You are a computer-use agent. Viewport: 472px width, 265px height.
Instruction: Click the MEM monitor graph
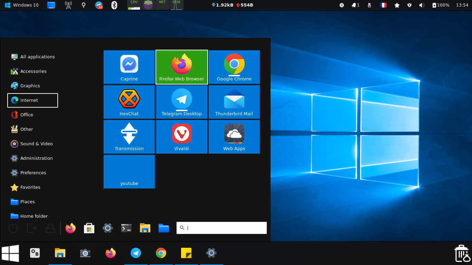pos(148,5)
